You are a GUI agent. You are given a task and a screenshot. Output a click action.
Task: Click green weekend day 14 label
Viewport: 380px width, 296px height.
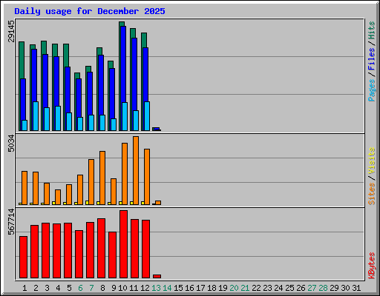pyautogui.click(x=167, y=288)
